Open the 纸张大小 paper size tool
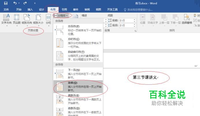The width and height of the screenshot is (200, 116). click(x=38, y=20)
